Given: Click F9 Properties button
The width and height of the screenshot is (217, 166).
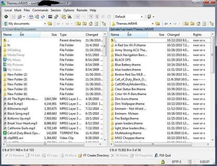Looking at the screenshot, I should tap(141, 155).
